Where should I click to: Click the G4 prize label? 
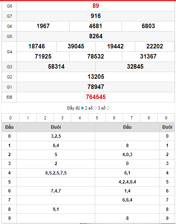[x=9, y=52]
